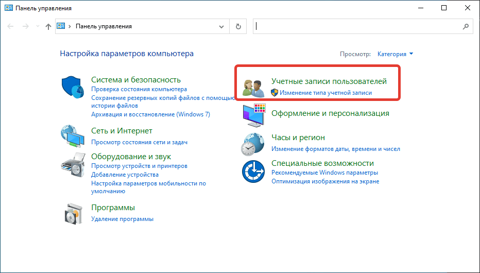Open the Clock and Region globe icon

pos(252,144)
